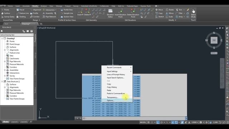Select the Copy tool in Modify panel
This screenshot has height=129, width=229.
(x=159, y=13)
